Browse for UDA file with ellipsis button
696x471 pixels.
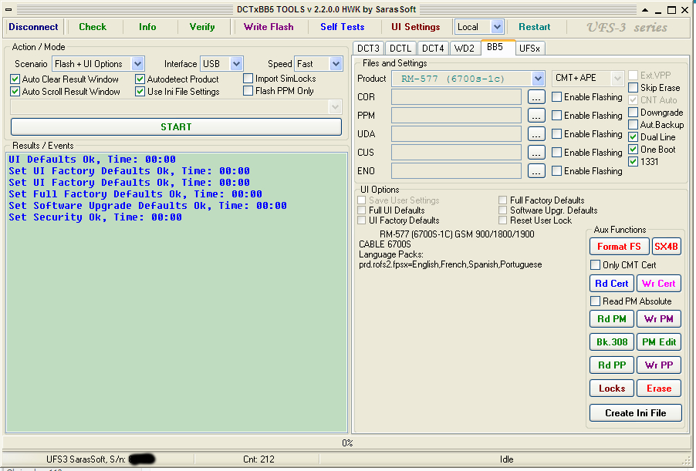(x=536, y=134)
